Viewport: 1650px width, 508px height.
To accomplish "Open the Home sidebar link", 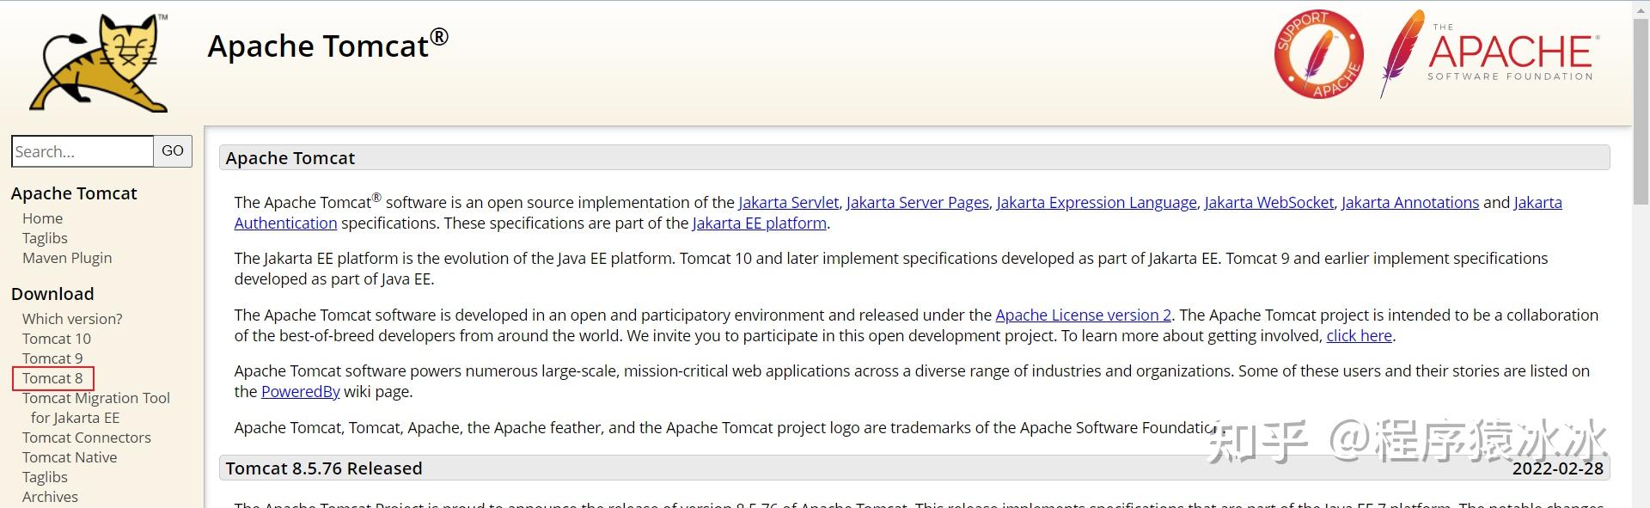I will click(x=42, y=218).
